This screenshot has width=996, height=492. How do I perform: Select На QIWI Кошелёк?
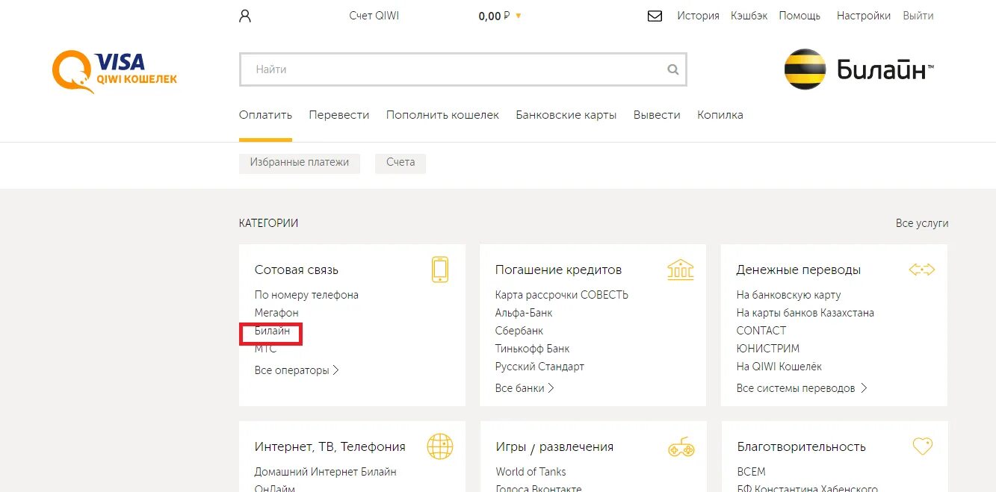[x=779, y=367]
